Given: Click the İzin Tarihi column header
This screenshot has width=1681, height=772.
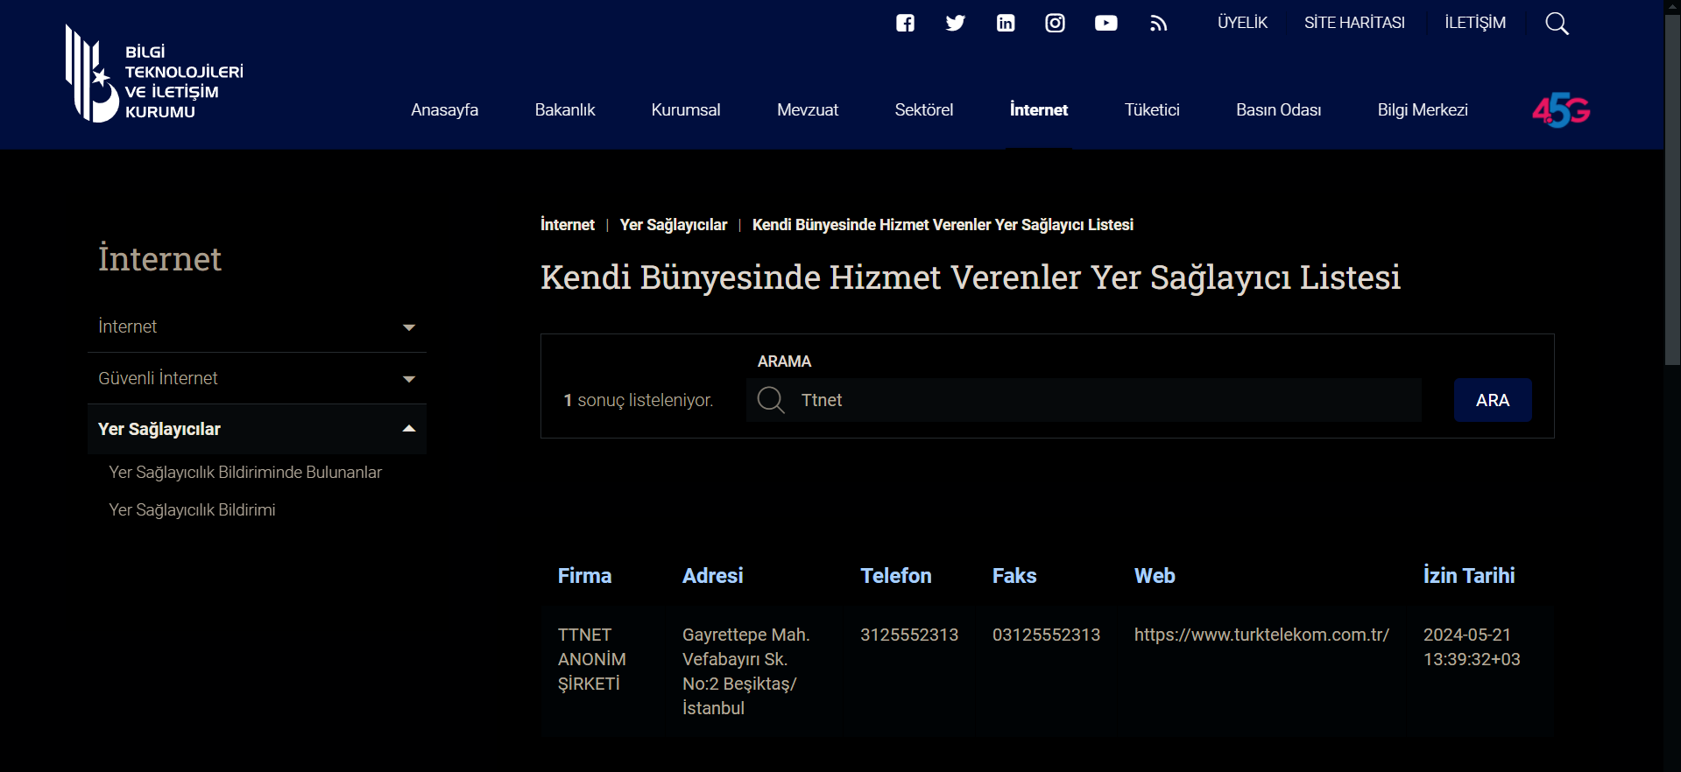Looking at the screenshot, I should click(x=1469, y=576).
